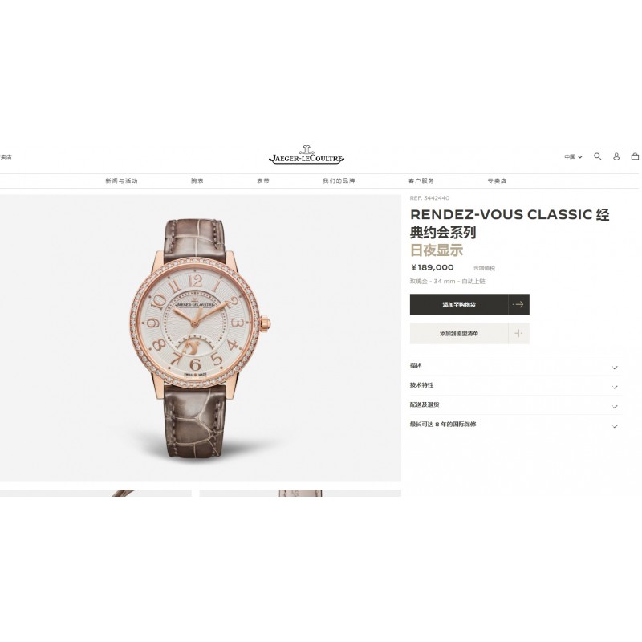Open the 中国 country selector

(x=573, y=156)
